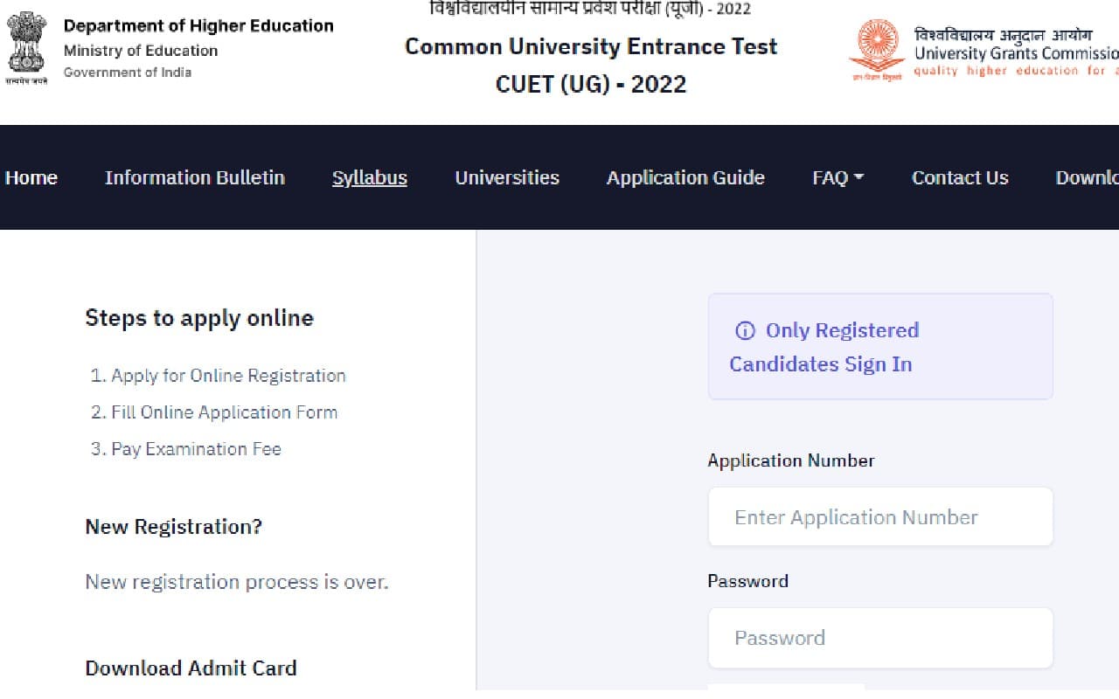The height and width of the screenshot is (699, 1119).
Task: Expand the Download navigation menu
Action: (1087, 177)
